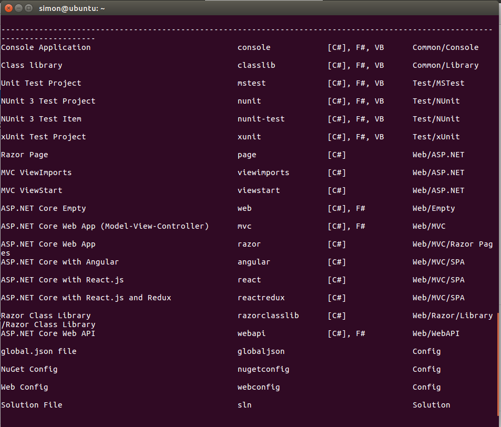Select the text 'ASP.NET Core with Angular'
The width and height of the screenshot is (501, 427).
[x=60, y=262]
